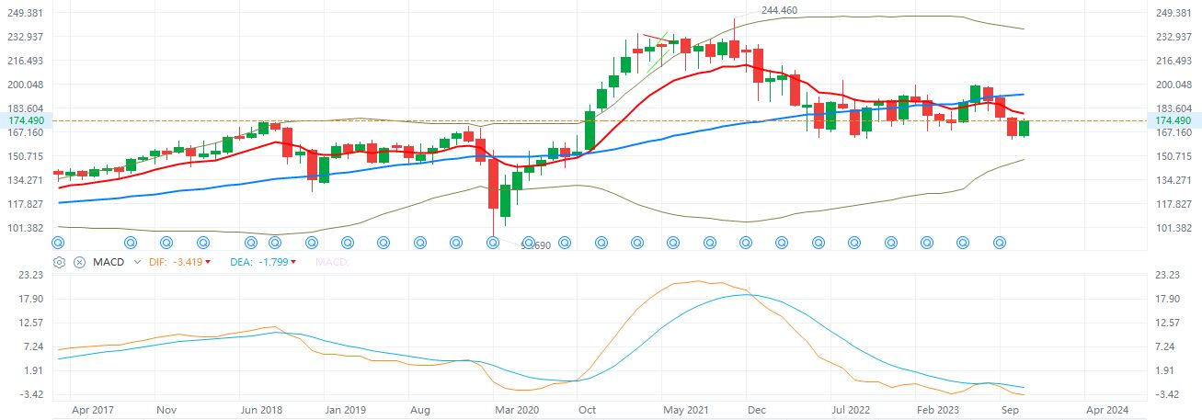This screenshot has height=420, width=1202.
Task: Open MACD indicator settings gear
Action: (x=60, y=262)
